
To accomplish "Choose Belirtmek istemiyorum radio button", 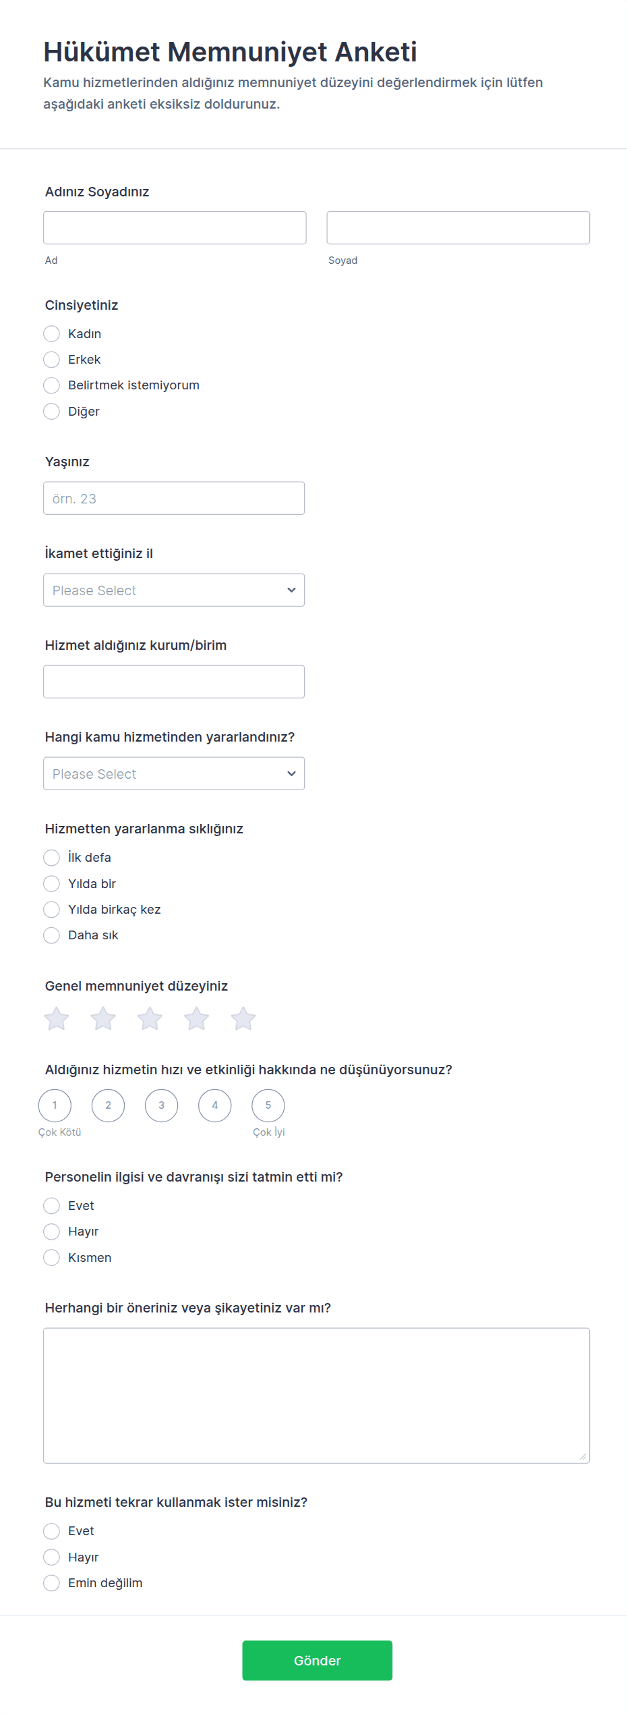I will coord(52,385).
